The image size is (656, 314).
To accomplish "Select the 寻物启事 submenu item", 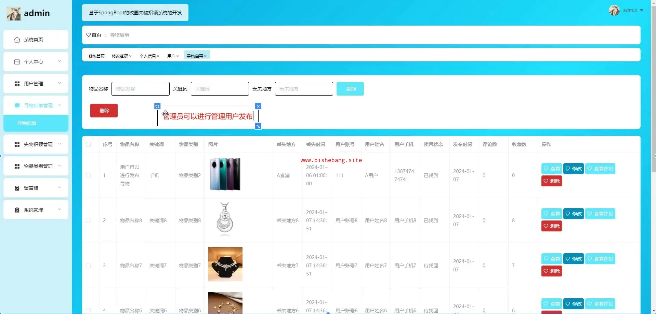I will click(36, 123).
